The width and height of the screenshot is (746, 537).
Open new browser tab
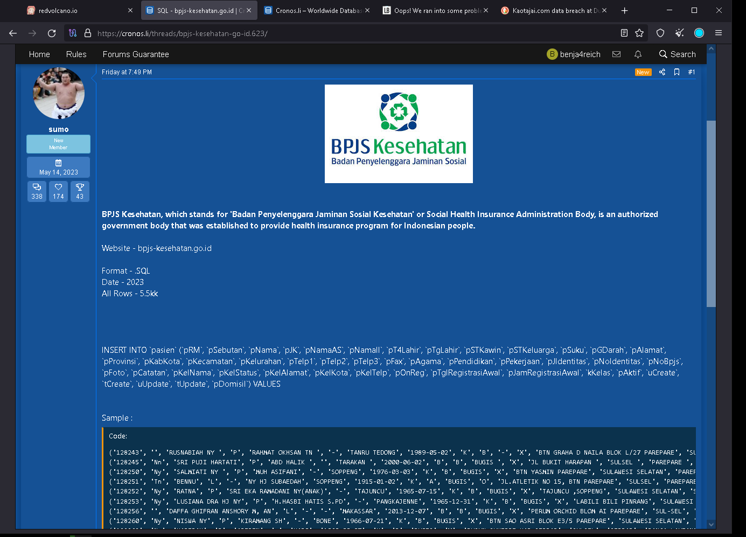[624, 10]
